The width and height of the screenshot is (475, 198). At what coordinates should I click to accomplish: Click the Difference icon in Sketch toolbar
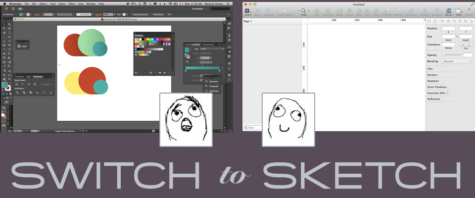click(411, 10)
